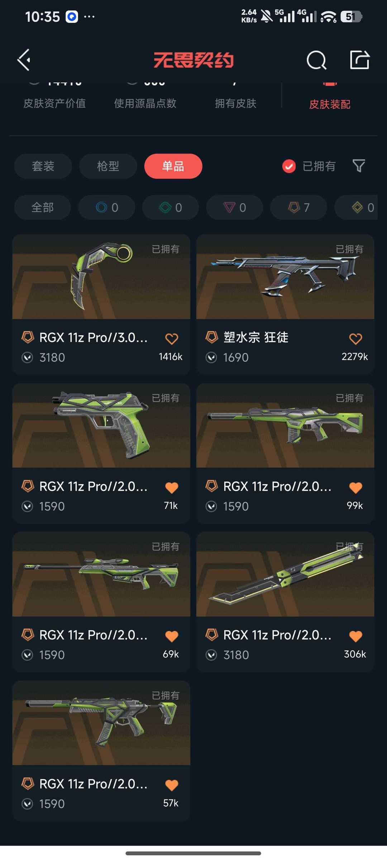Open the 塑水宗 狂徒 rifle thumbnail
The width and height of the screenshot is (387, 861).
click(285, 276)
